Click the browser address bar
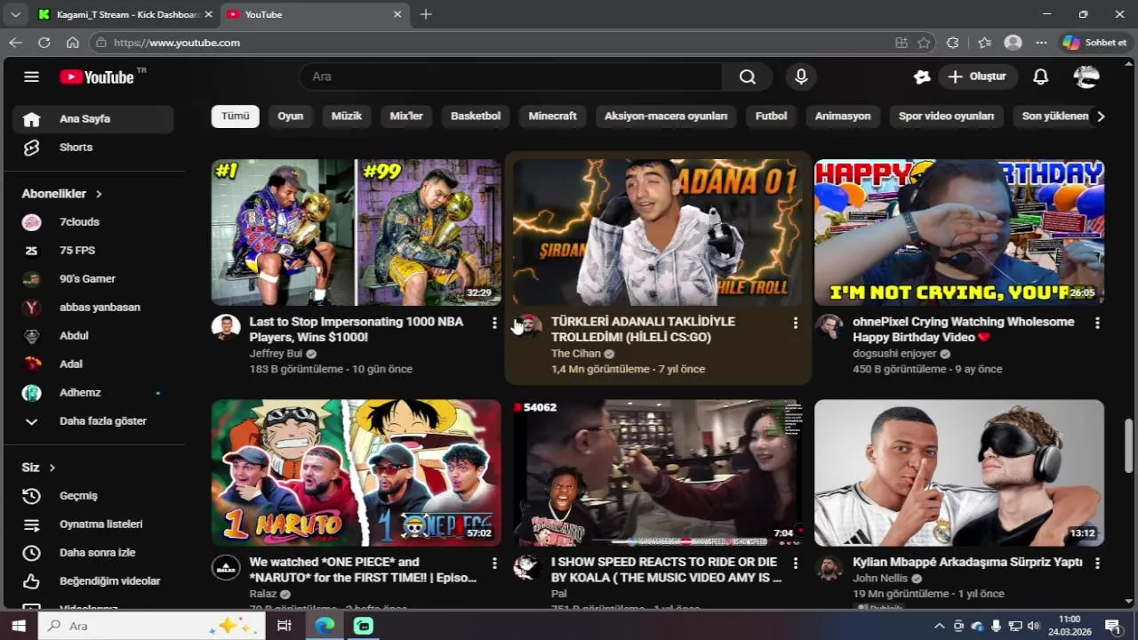The height and width of the screenshot is (640, 1138). tap(498, 42)
